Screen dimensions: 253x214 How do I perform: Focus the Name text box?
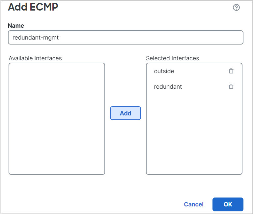[x=126, y=38]
